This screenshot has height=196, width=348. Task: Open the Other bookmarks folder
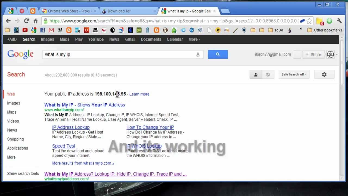pyautogui.click(x=325, y=30)
